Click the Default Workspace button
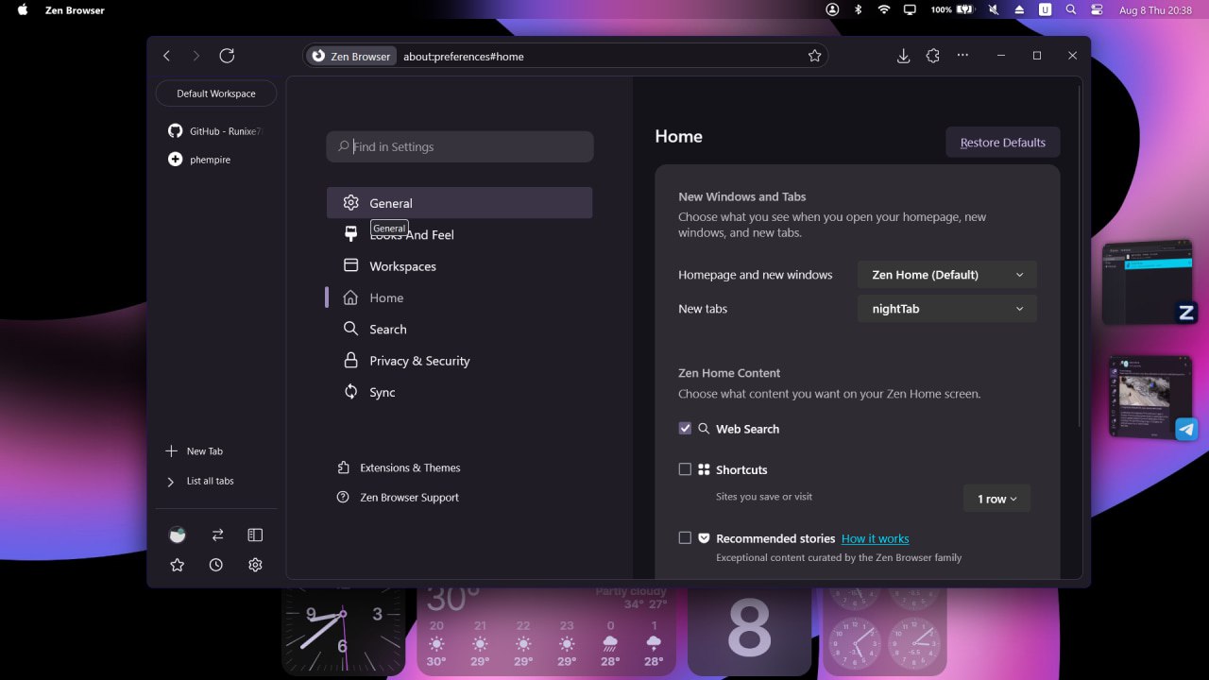Screen dimensions: 1209x680 [215, 93]
